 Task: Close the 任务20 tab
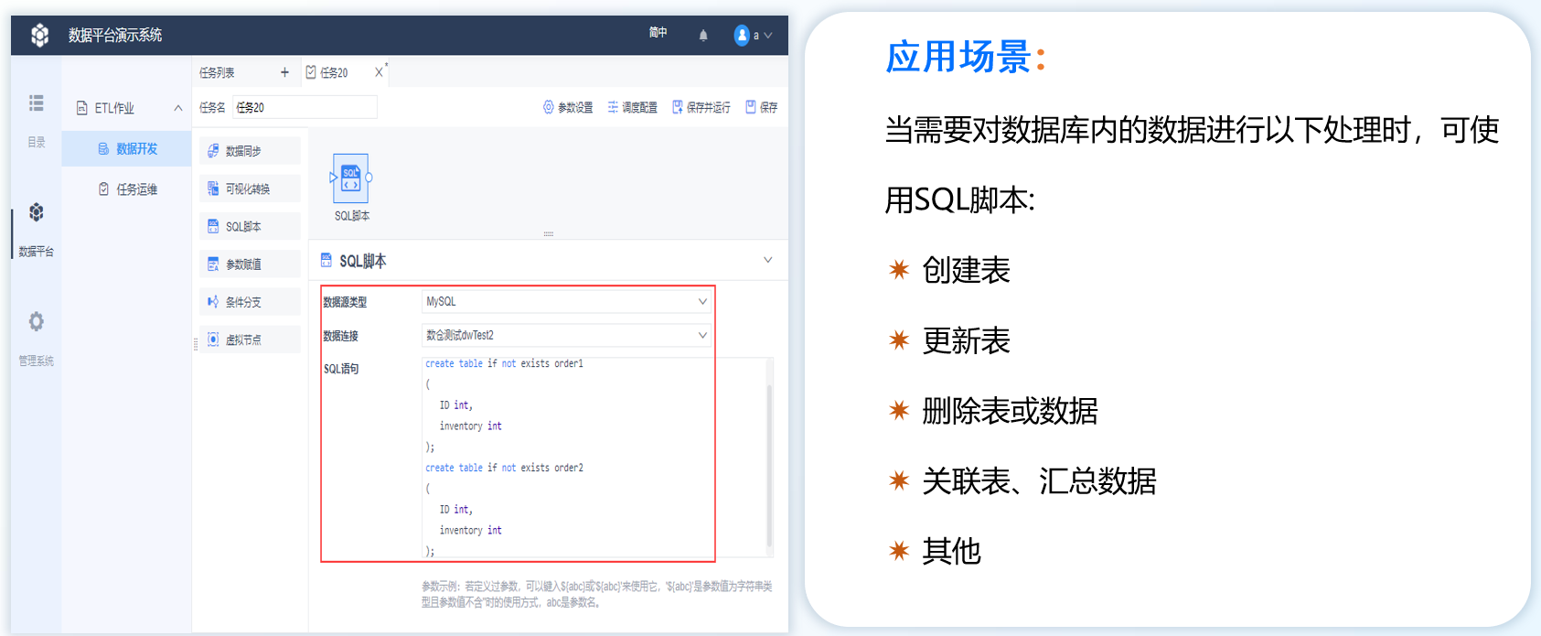[x=379, y=72]
